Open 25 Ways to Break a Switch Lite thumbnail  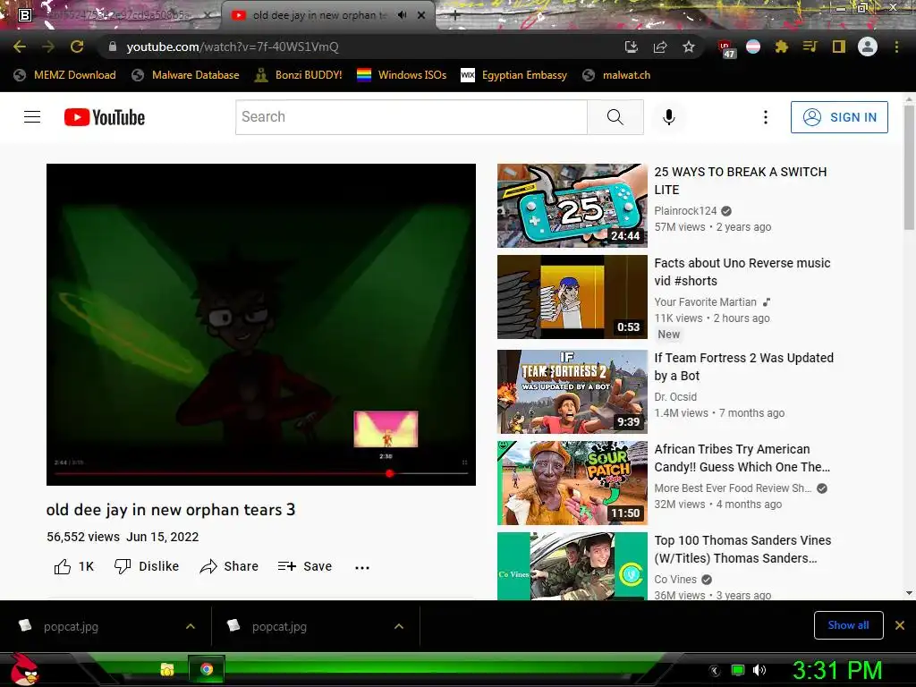click(572, 206)
